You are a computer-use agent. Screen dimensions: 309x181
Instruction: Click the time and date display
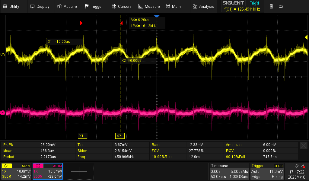click(297, 174)
